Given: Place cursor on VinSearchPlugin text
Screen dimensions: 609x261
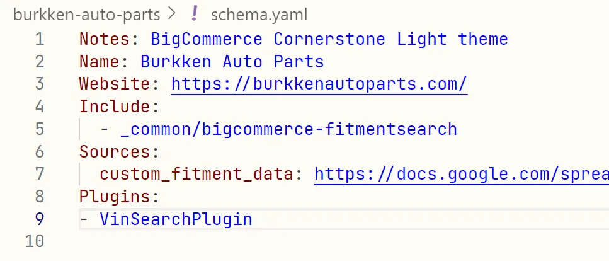Looking at the screenshot, I should click(176, 219).
